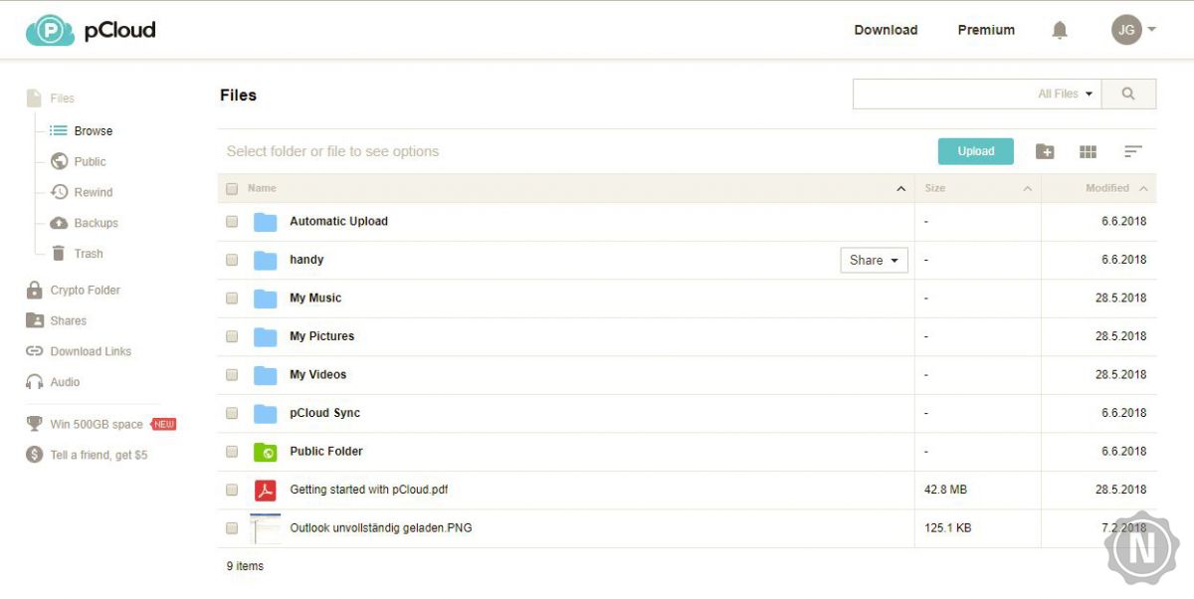Screen dimensions: 1194x599
Task: Click the Download link in header
Action: [x=886, y=30]
